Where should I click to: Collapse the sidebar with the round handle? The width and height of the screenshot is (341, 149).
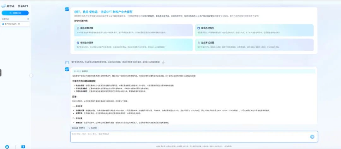click(31, 75)
